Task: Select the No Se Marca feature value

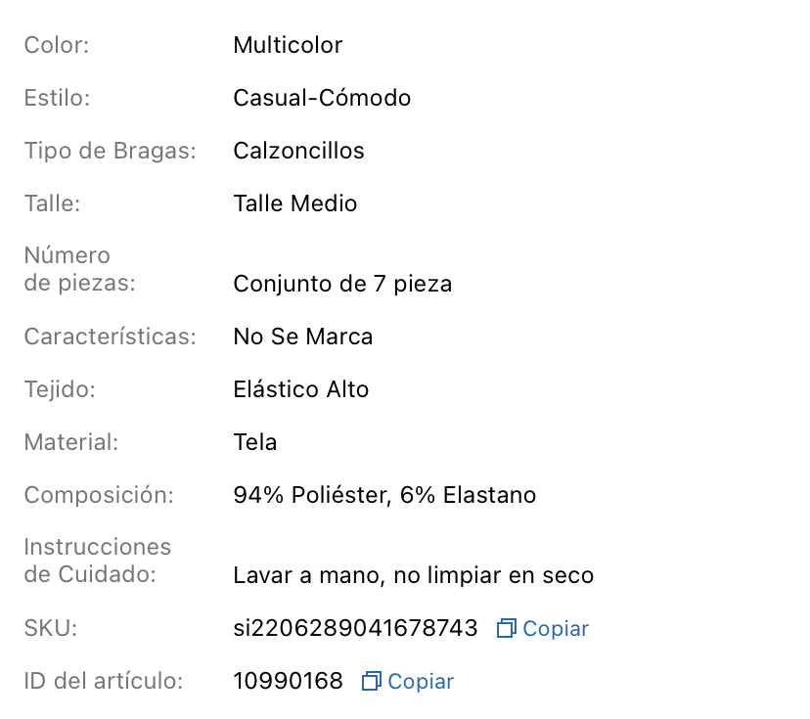Action: (302, 337)
